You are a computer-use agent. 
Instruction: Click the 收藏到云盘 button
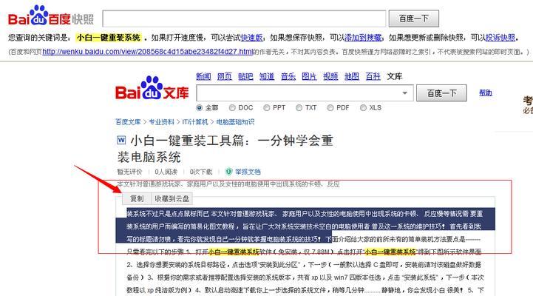pos(172,199)
